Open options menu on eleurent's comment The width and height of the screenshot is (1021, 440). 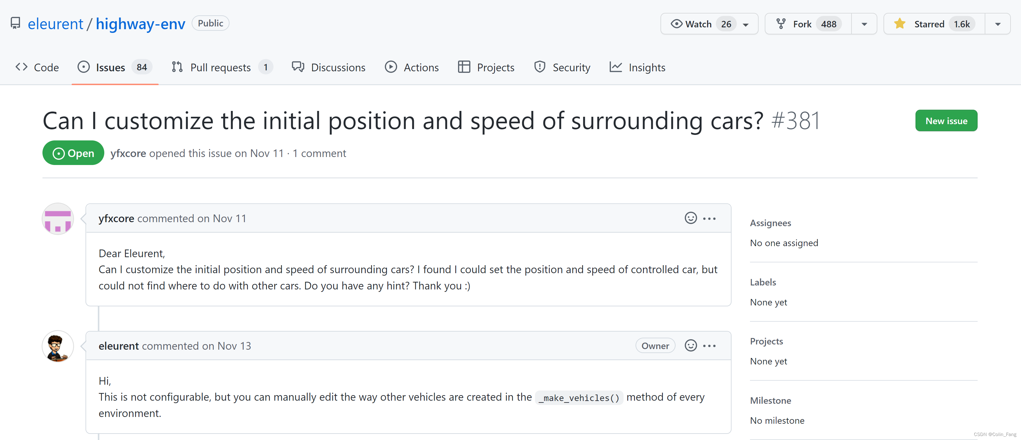(x=709, y=346)
